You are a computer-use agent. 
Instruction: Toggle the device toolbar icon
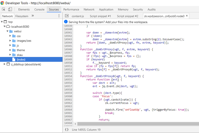[10, 9]
